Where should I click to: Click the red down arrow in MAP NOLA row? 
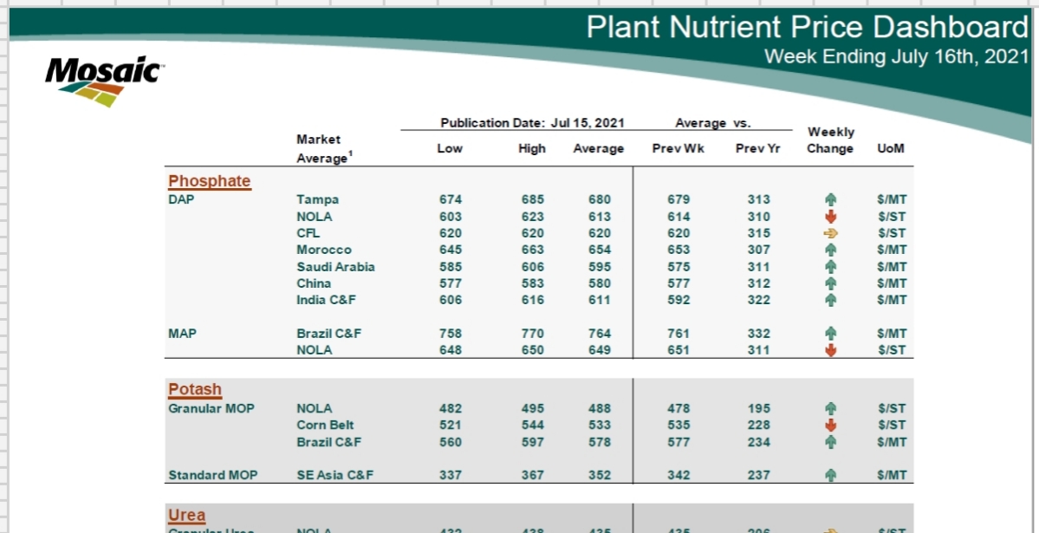830,350
